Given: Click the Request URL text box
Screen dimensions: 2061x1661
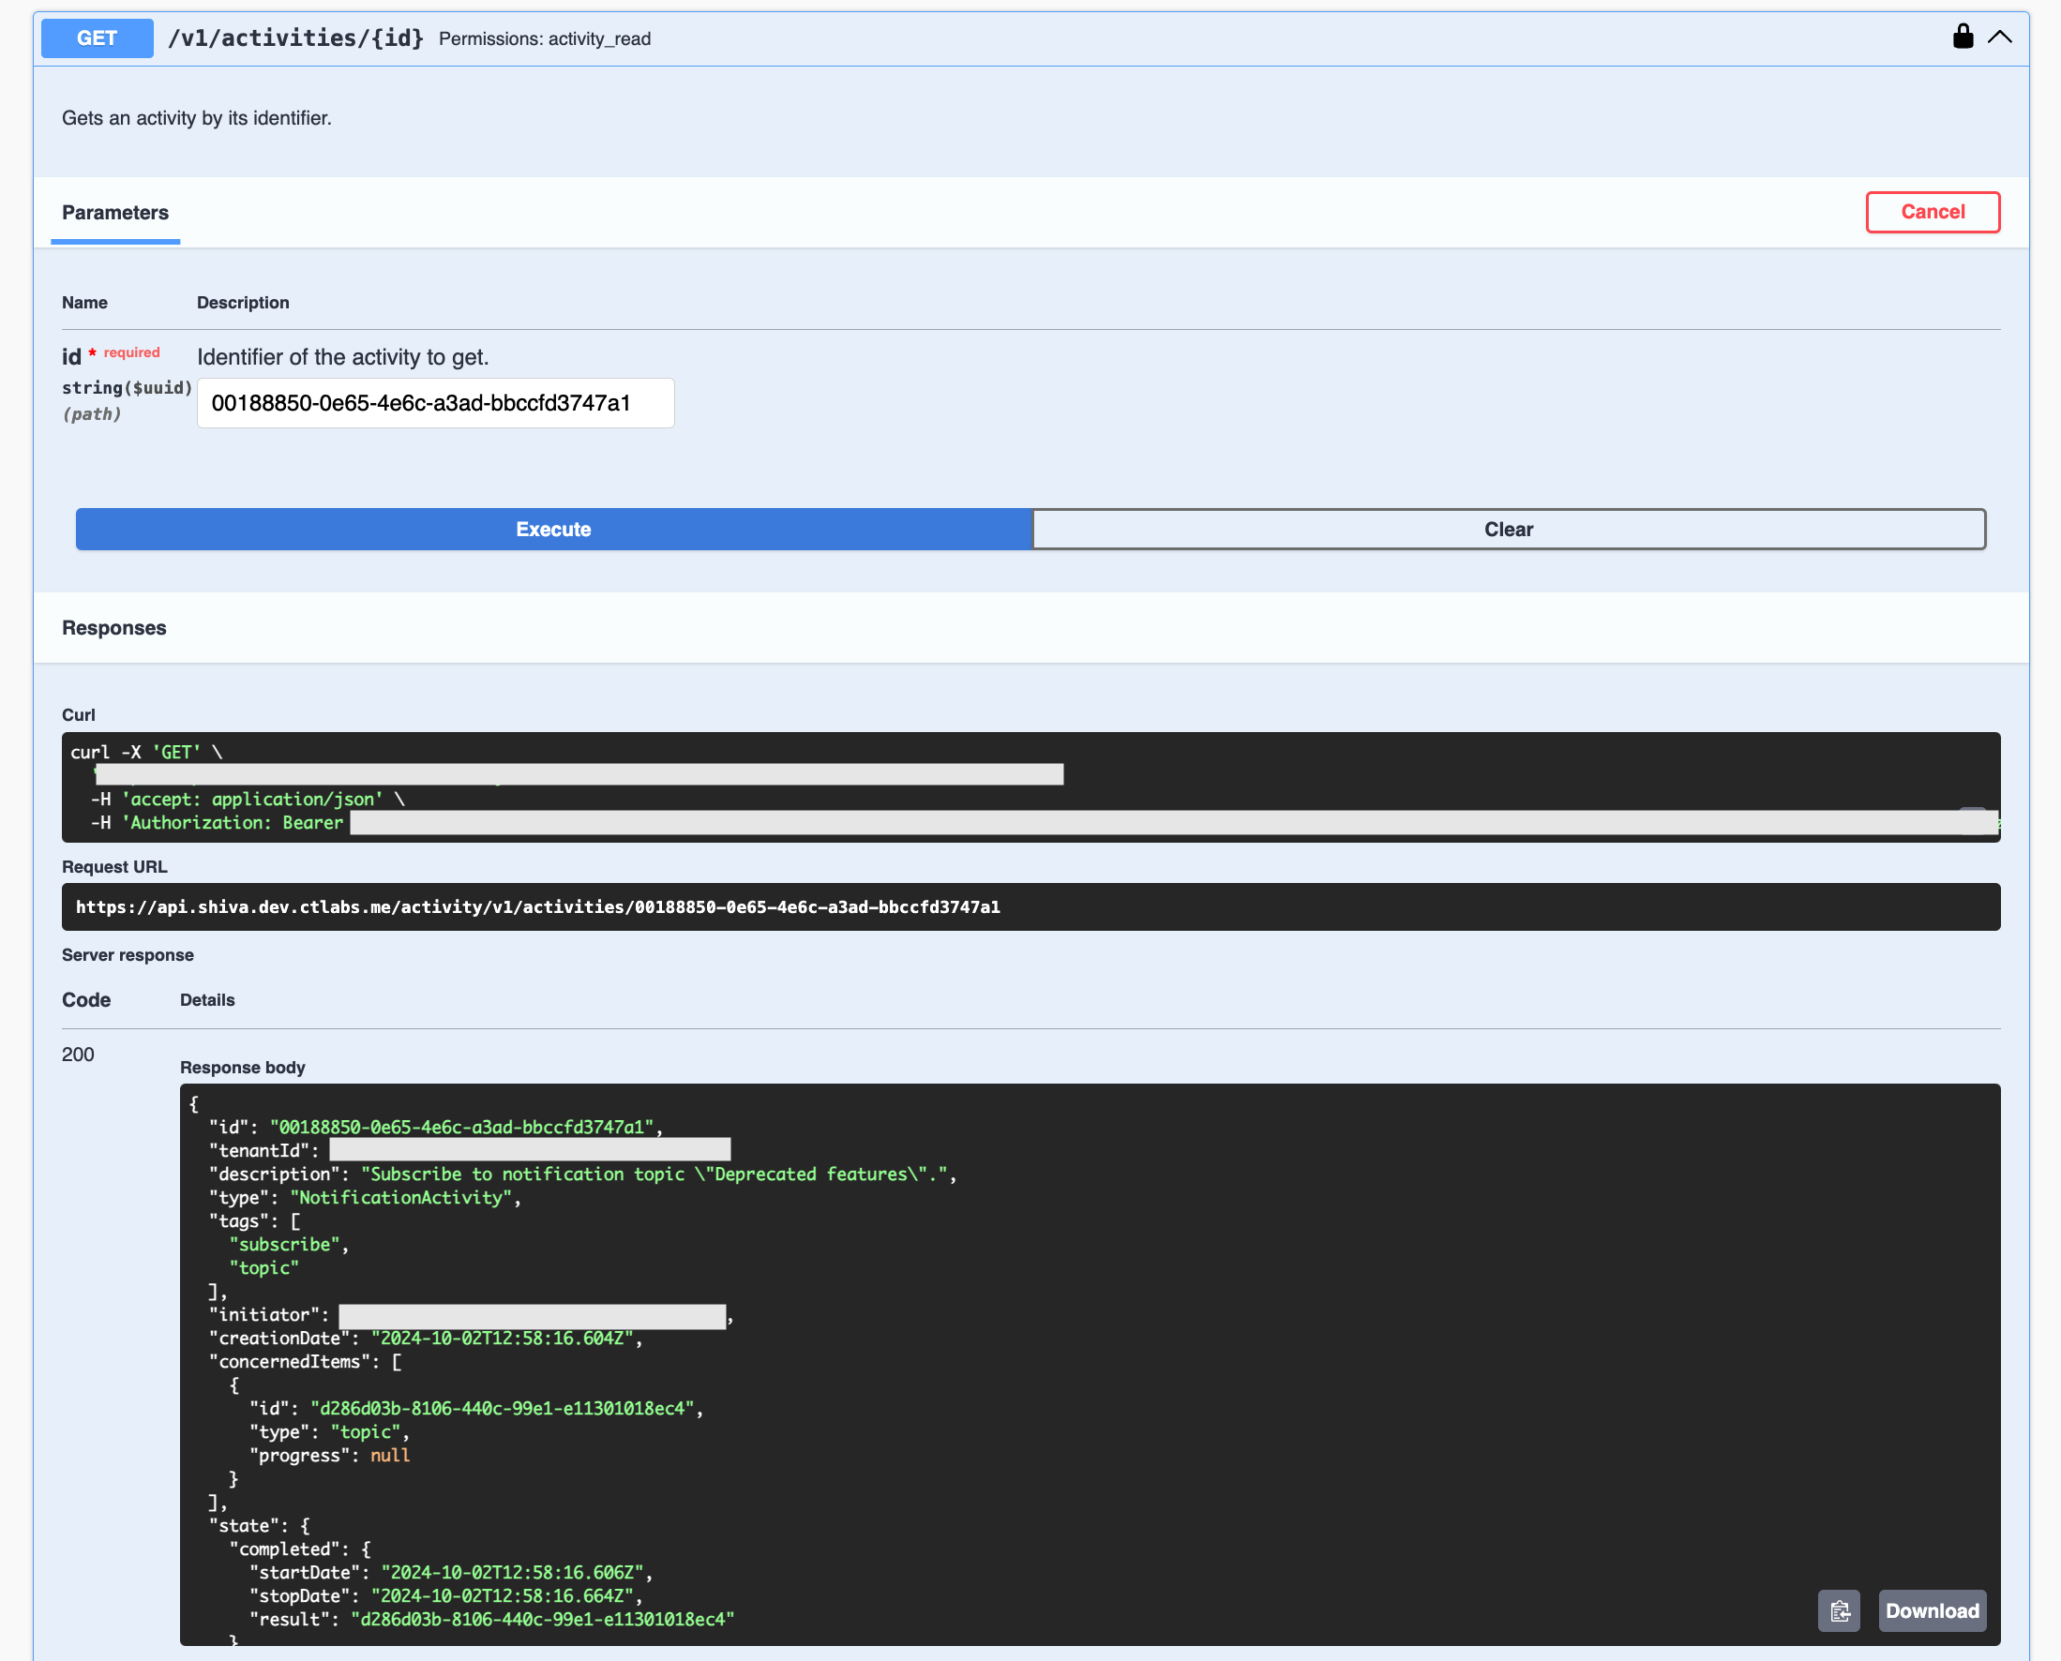Looking at the screenshot, I should click(1030, 907).
